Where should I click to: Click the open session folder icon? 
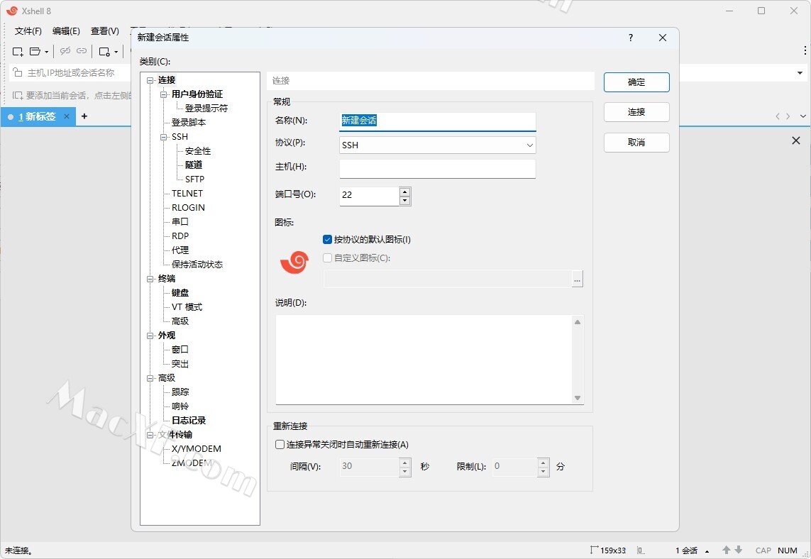pos(35,51)
